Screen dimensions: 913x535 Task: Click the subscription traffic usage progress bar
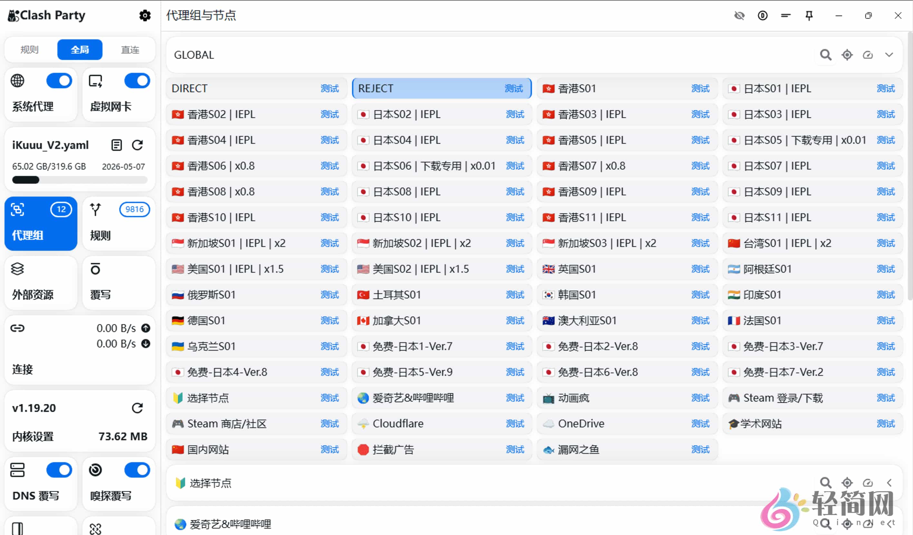79,180
